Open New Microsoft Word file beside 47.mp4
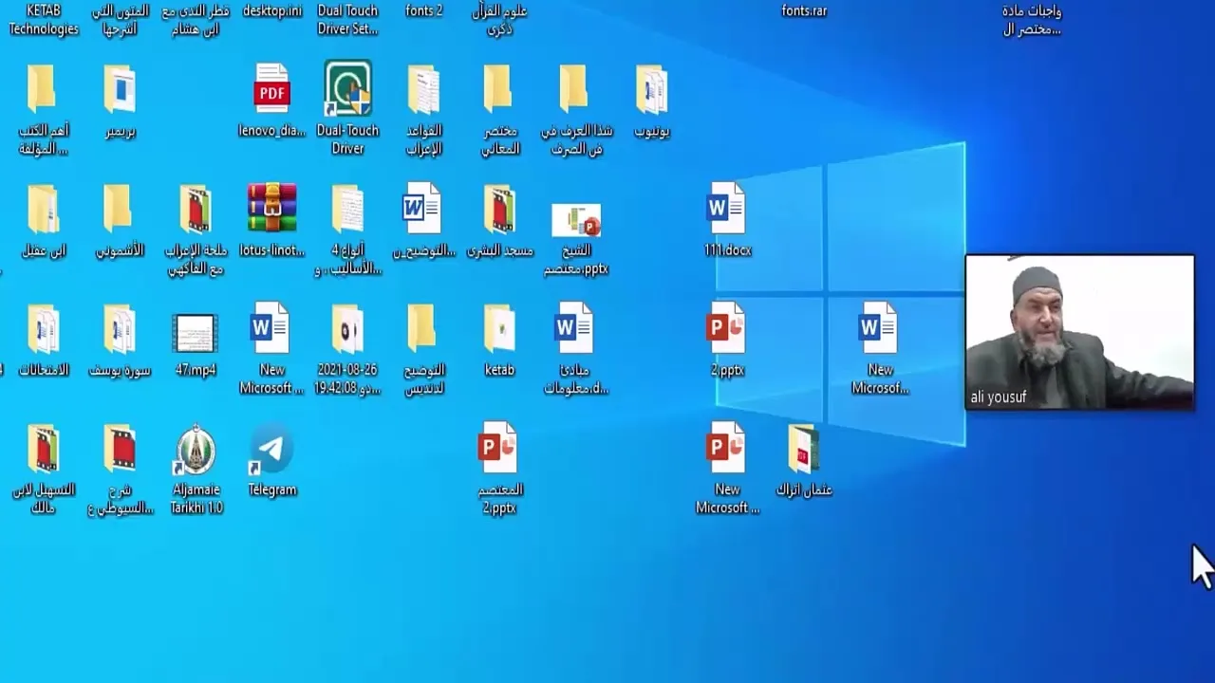 [271, 328]
